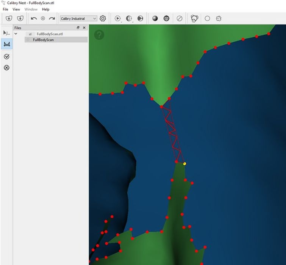Click the import project icon
The width and height of the screenshot is (286, 265).
pyautogui.click(x=9, y=18)
